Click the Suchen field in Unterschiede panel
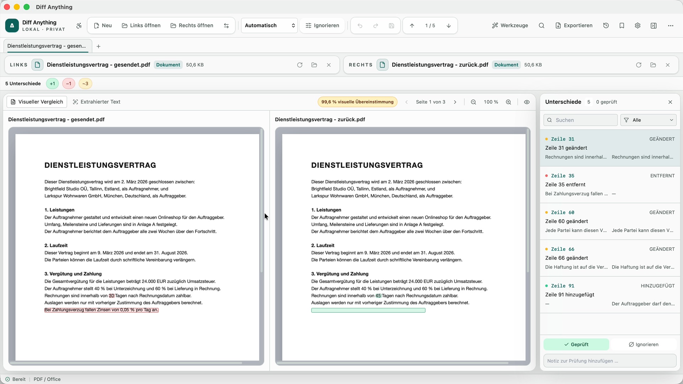Viewport: 683px width, 384px height. tap(580, 120)
